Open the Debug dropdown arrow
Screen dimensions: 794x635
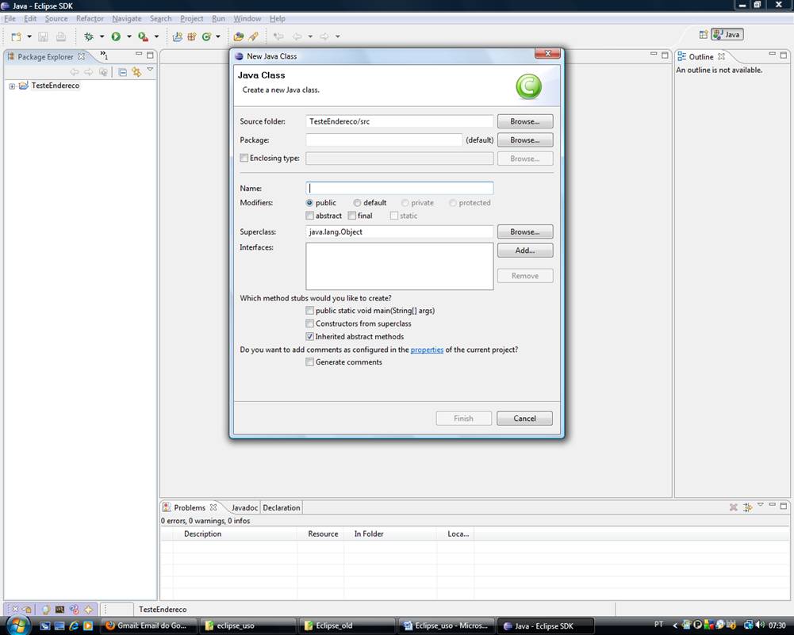(x=102, y=36)
